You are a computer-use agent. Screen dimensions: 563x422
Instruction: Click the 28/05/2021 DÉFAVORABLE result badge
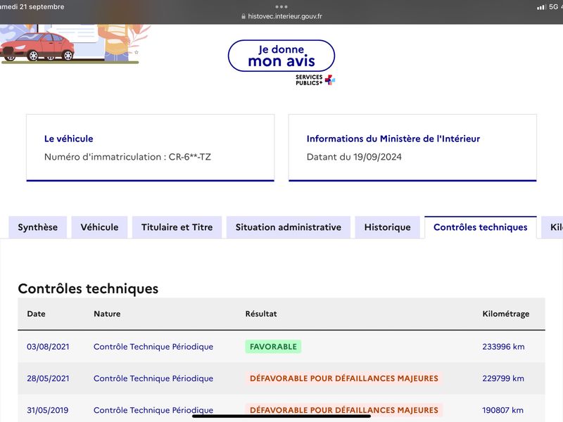coord(344,378)
